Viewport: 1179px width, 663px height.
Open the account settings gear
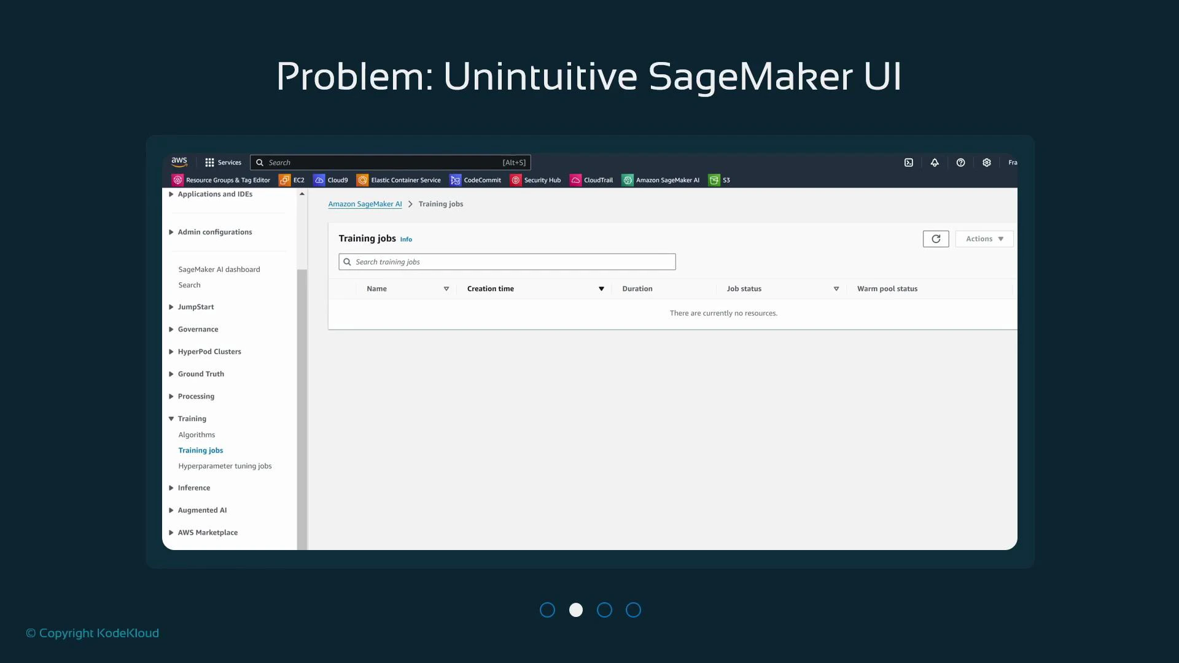coord(987,162)
